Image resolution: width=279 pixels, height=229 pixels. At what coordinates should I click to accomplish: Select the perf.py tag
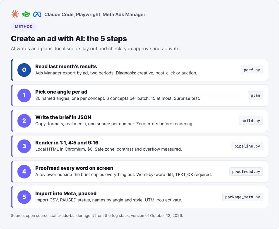252,70
